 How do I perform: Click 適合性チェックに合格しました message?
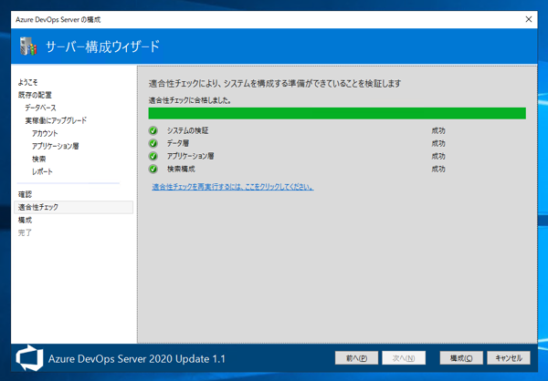click(190, 100)
